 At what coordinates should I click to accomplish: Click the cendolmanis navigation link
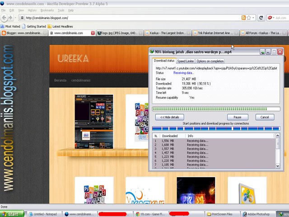coord(81,80)
